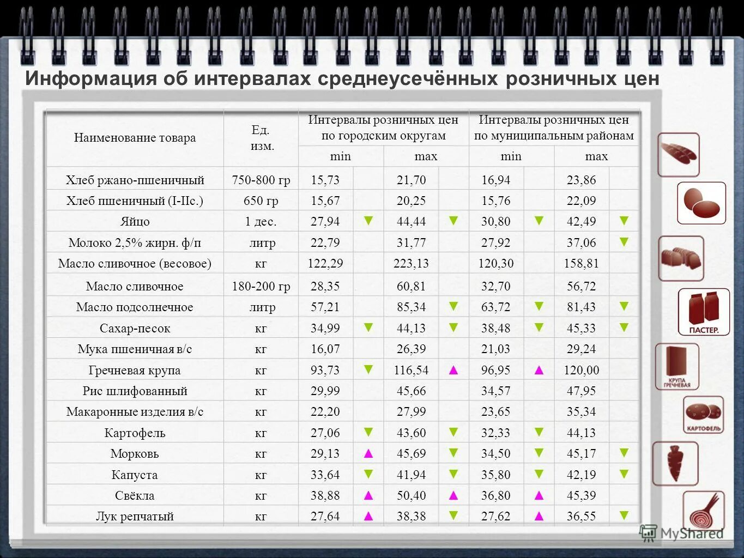Click the pink up arrow beside 50,40 for Свёкла
This screenshot has width=744, height=558.
click(453, 495)
